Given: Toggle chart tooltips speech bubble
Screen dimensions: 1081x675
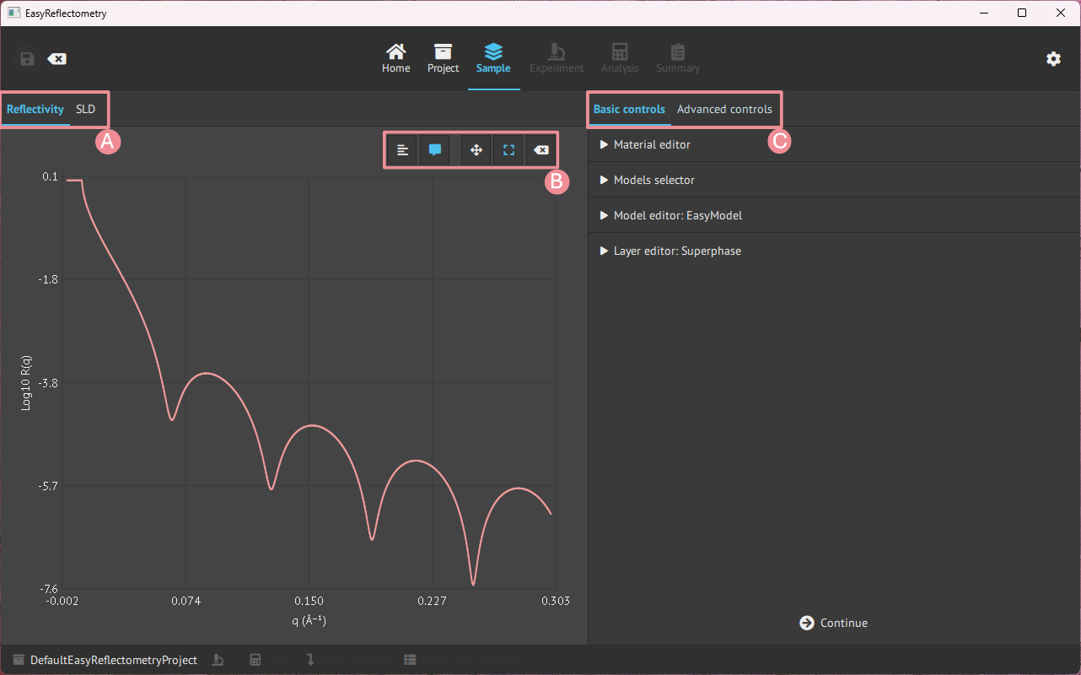Looking at the screenshot, I should click(x=435, y=150).
